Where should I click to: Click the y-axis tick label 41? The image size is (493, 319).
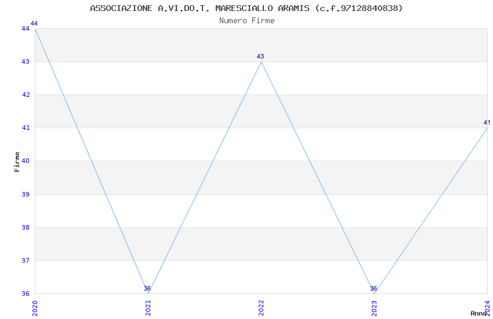(26, 128)
